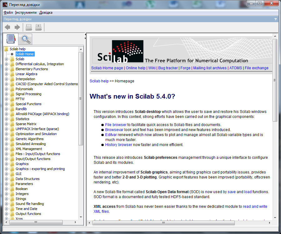Click the Scilab help breadcrumb link
Image resolution: width=281 pixels, height=234 pixels.
pyautogui.click(x=99, y=81)
